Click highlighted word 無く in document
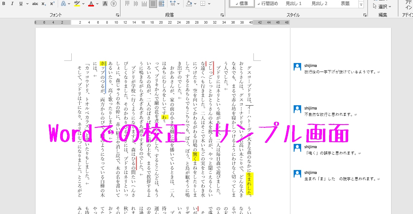This screenshot has height=214, width=413. (195, 156)
